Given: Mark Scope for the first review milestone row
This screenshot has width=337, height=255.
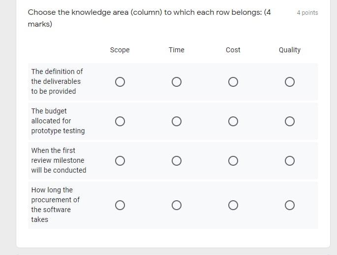Looking at the screenshot, I should click(120, 161).
